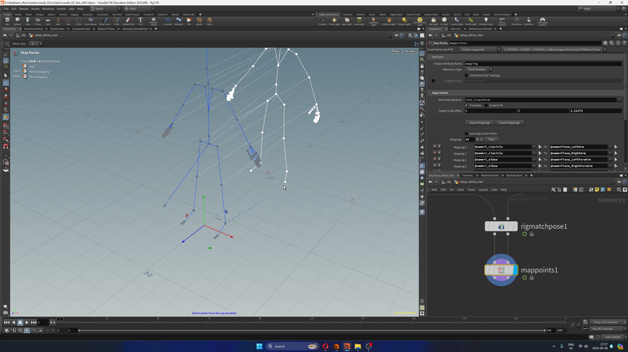Open the Render menu
628x352 pixels.
tap(24, 8)
